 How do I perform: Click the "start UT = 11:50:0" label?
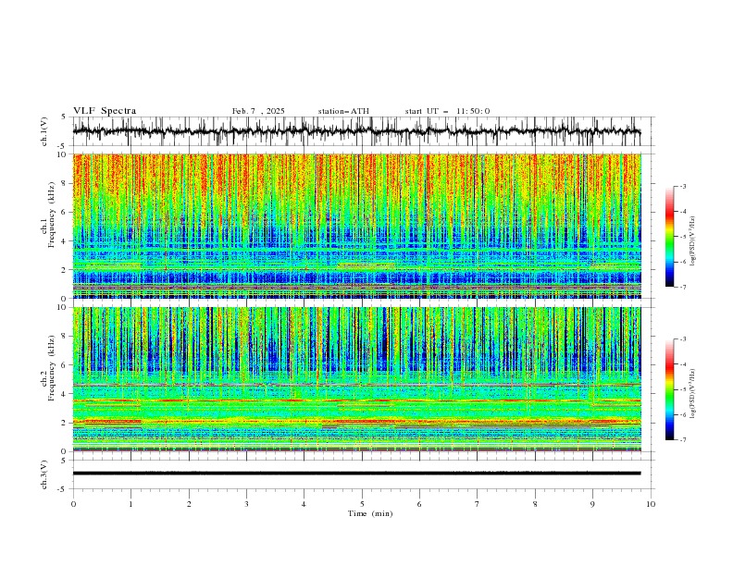coord(447,111)
